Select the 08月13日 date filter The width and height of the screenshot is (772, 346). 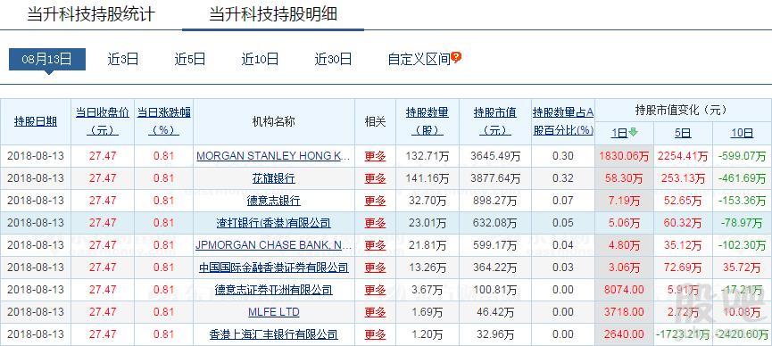(46, 60)
